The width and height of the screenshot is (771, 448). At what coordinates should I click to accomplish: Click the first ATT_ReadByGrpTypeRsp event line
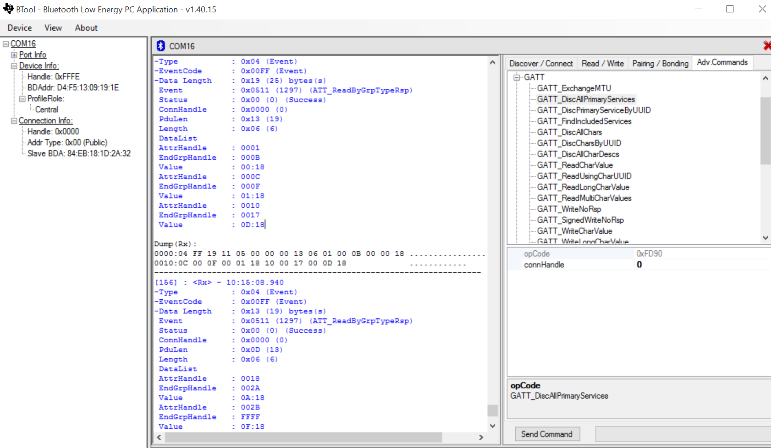click(x=286, y=90)
